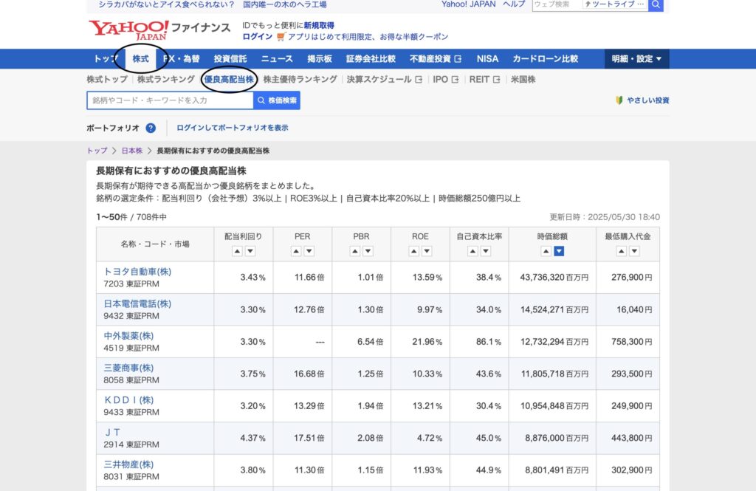Click ログインしてポートフォリオを表示 link
Screen dimensions: 756x491
pos(233,128)
